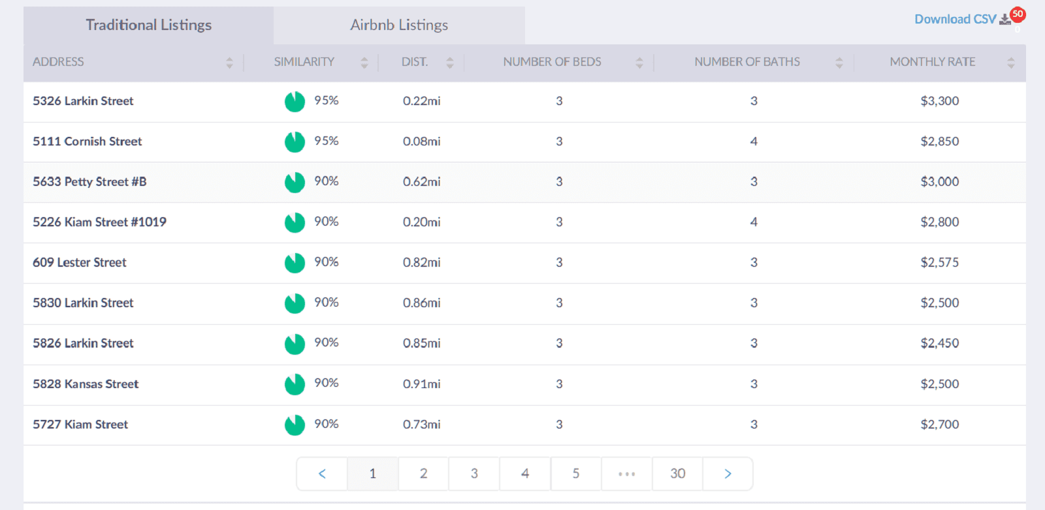1045x510 pixels.
Task: Go to next page with right arrow
Action: click(728, 474)
